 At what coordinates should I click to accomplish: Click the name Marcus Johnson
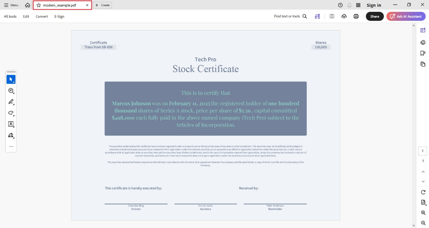click(131, 104)
